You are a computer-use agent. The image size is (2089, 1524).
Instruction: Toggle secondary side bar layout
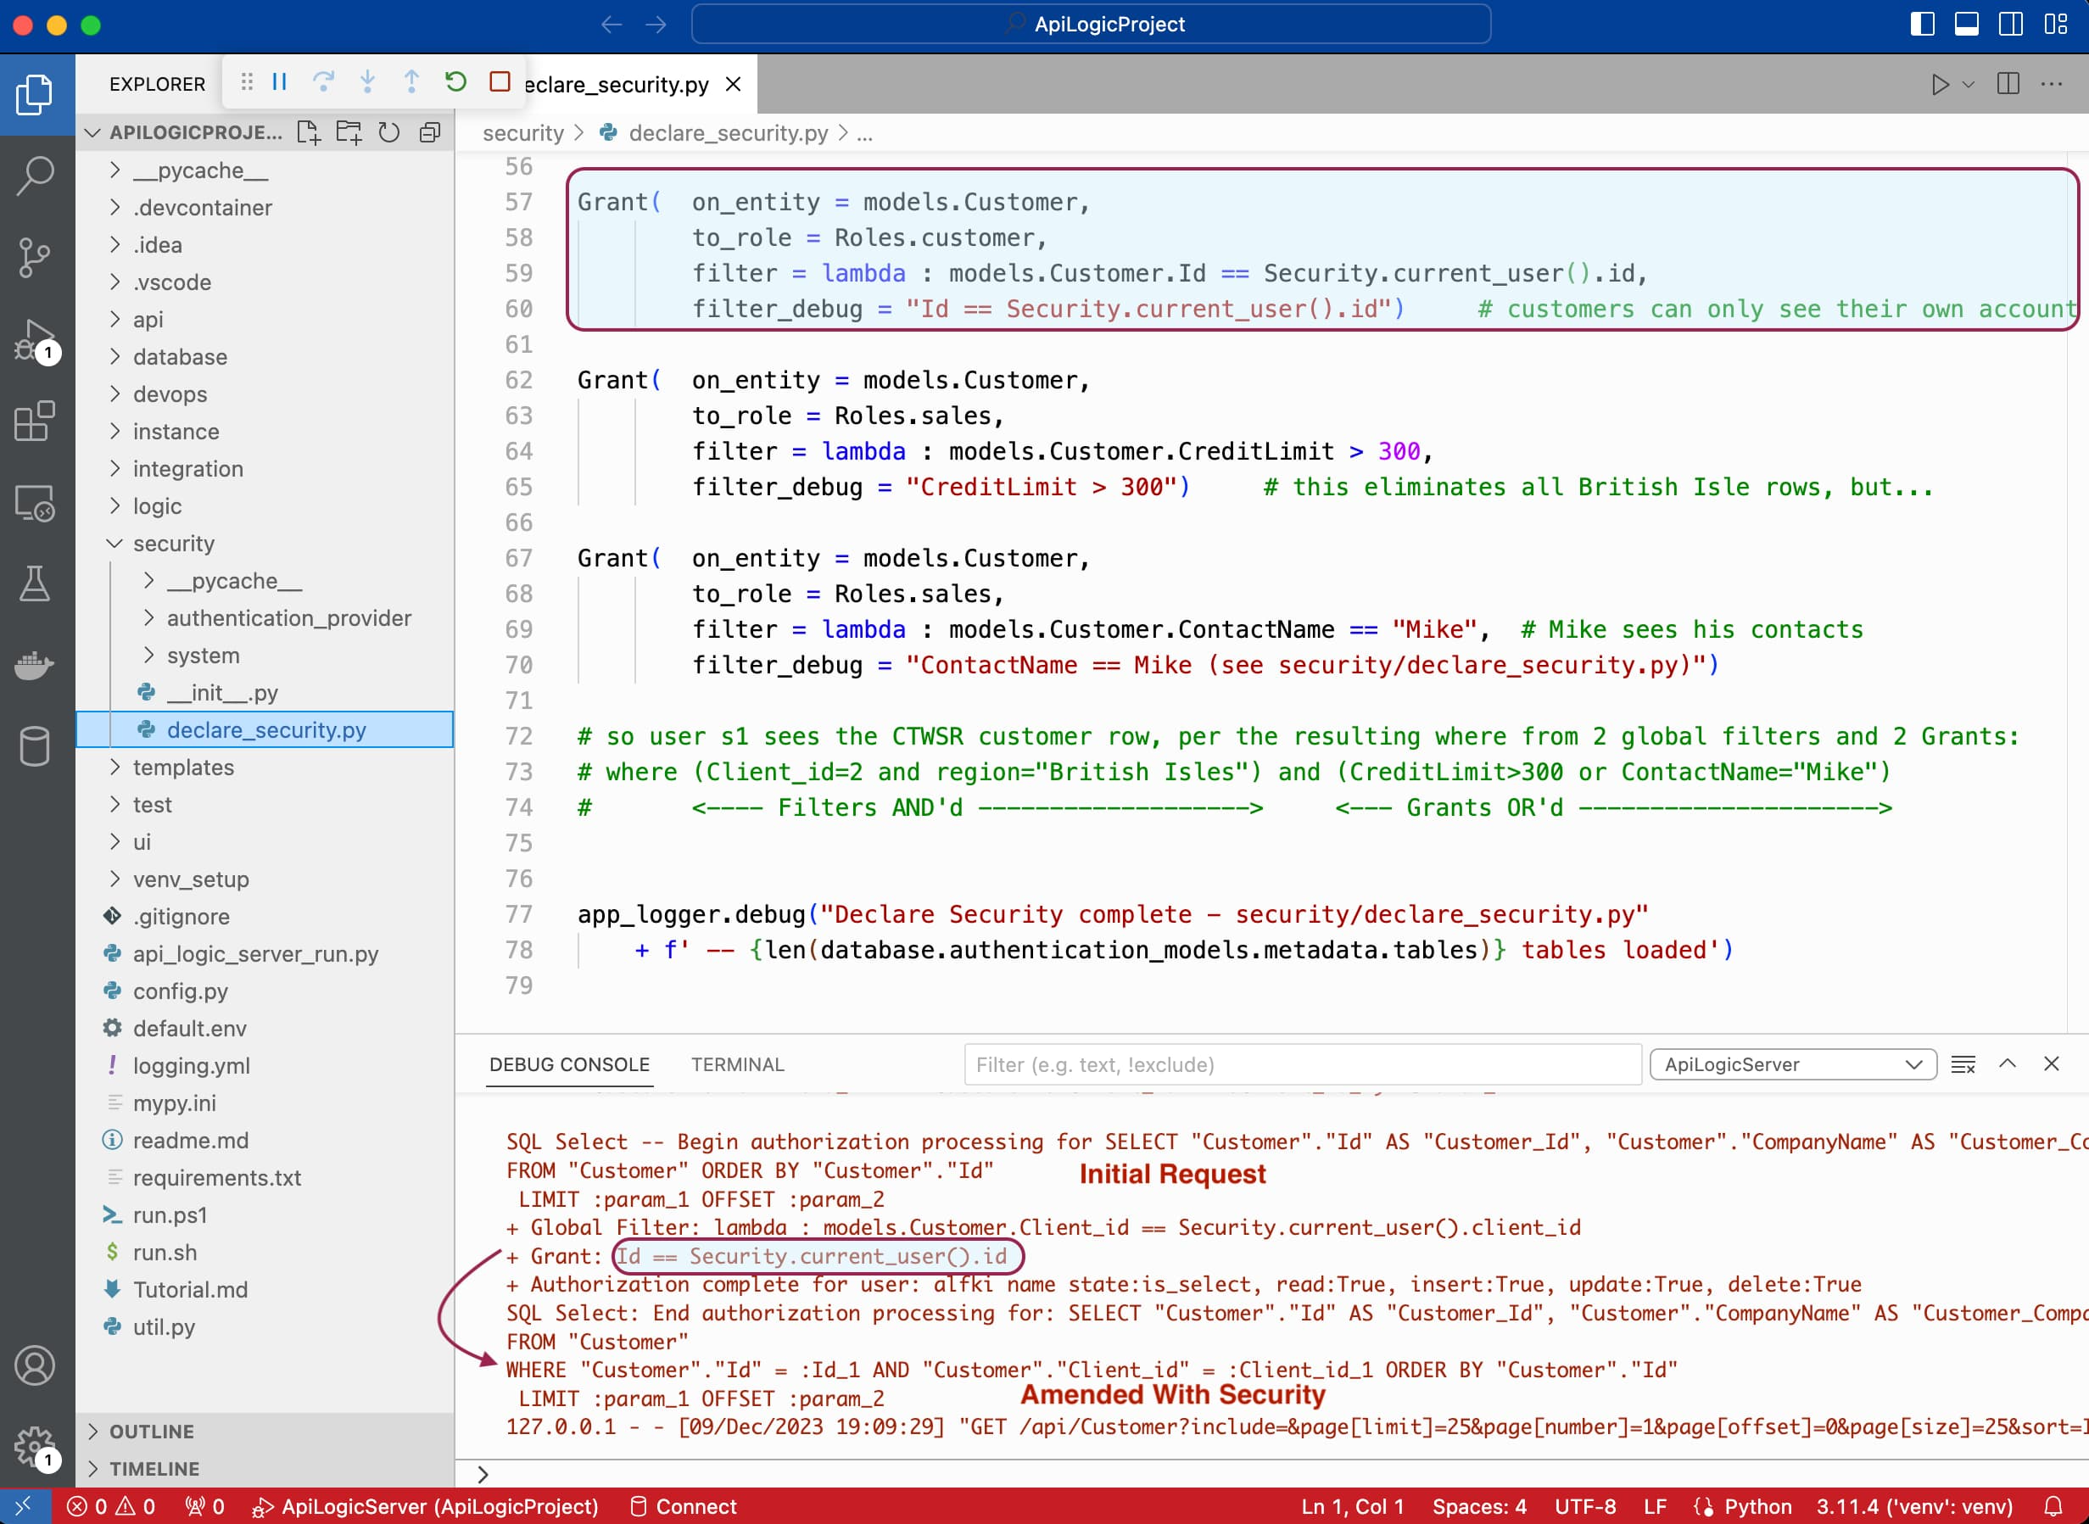2011,24
